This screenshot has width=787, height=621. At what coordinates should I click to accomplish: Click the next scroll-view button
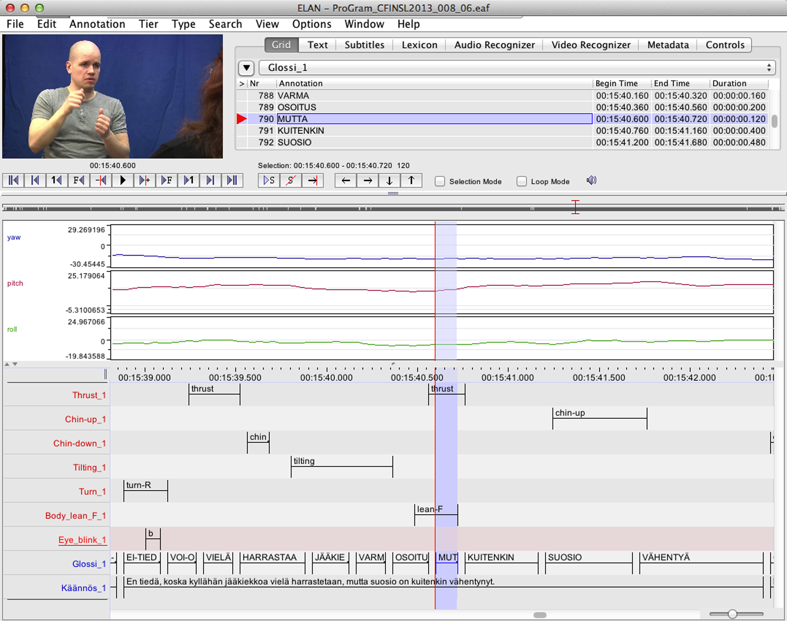[210, 181]
